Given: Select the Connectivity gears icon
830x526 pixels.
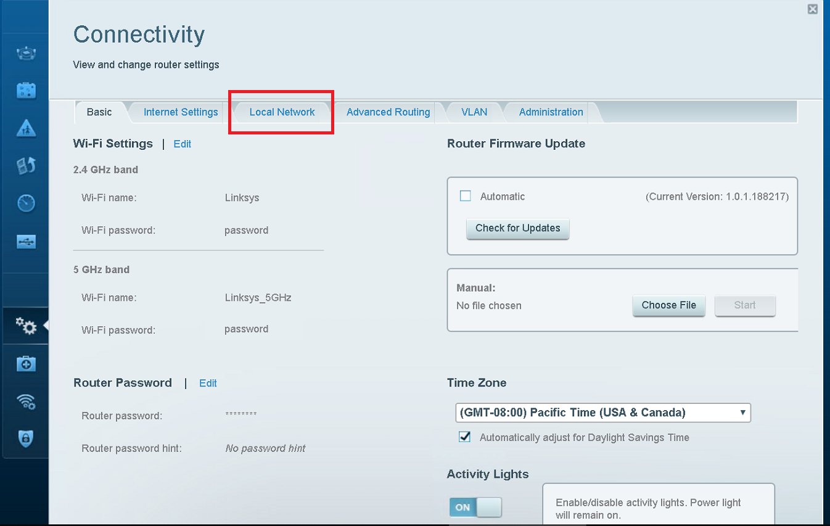Looking at the screenshot, I should (26, 326).
